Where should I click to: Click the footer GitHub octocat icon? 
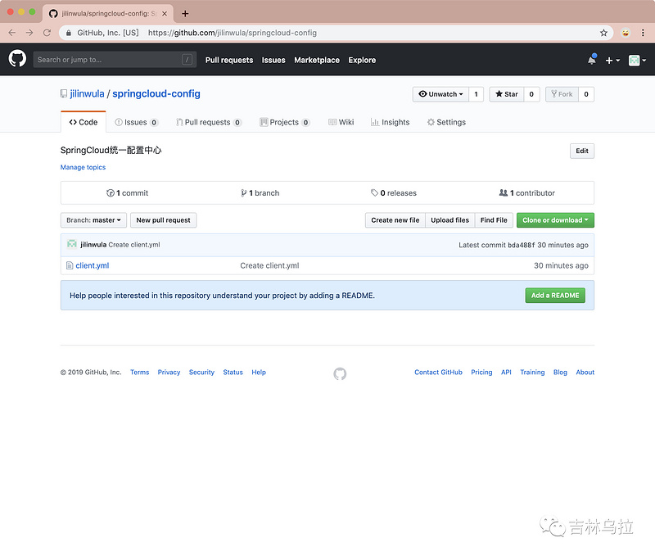(x=340, y=373)
